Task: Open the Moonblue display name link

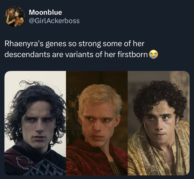Action: point(45,12)
